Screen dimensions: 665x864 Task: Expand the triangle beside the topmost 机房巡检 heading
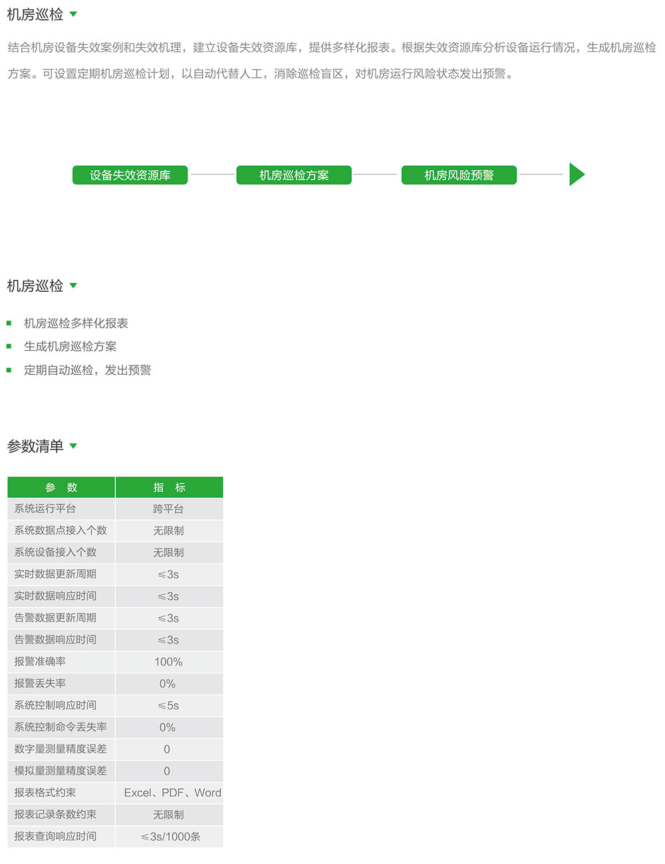73,14
